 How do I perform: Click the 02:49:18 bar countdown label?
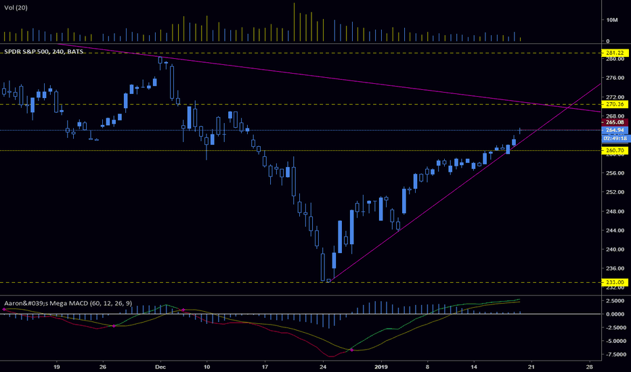click(x=615, y=139)
